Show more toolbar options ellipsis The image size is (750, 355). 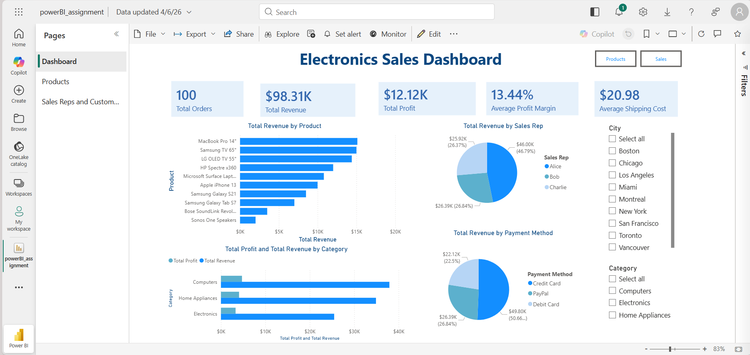coord(454,34)
